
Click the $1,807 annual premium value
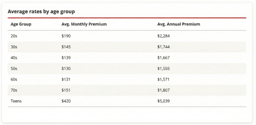[x=163, y=90]
